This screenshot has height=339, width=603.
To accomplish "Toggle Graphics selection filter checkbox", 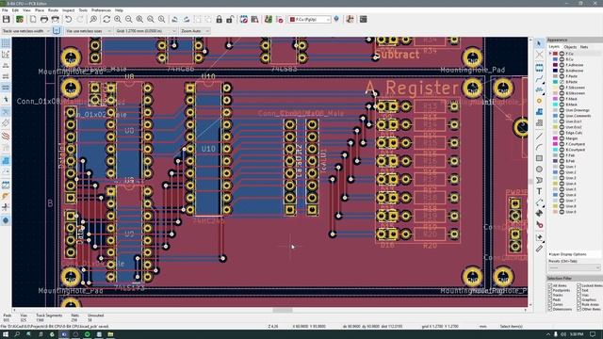I will [x=579, y=299].
